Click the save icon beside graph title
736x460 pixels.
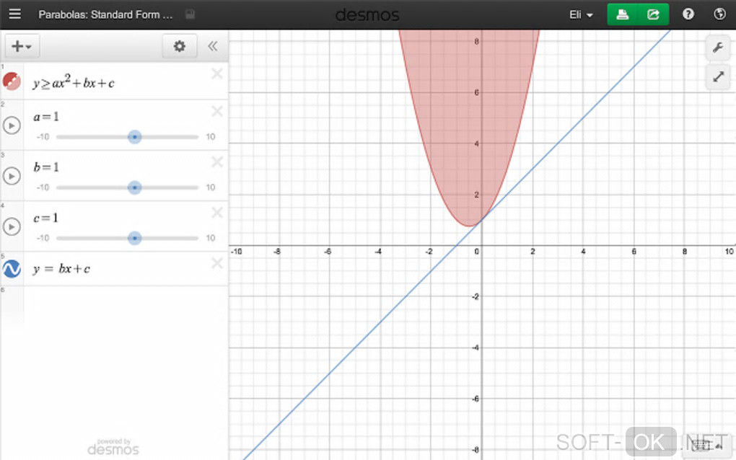(190, 14)
